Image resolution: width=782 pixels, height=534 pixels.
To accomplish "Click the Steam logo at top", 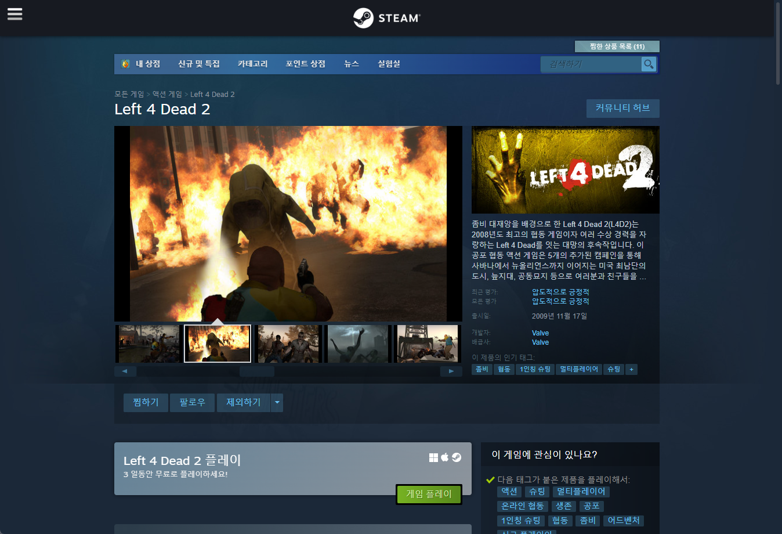I will [x=387, y=18].
